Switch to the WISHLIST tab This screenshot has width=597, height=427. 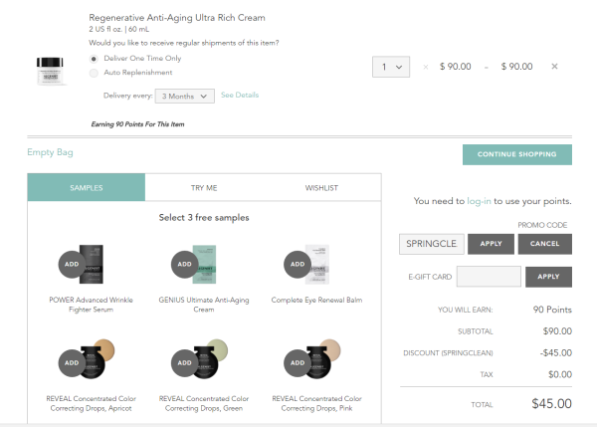[321, 187]
